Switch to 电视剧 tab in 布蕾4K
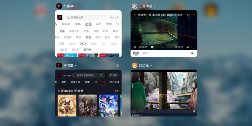 [x=66, y=24]
